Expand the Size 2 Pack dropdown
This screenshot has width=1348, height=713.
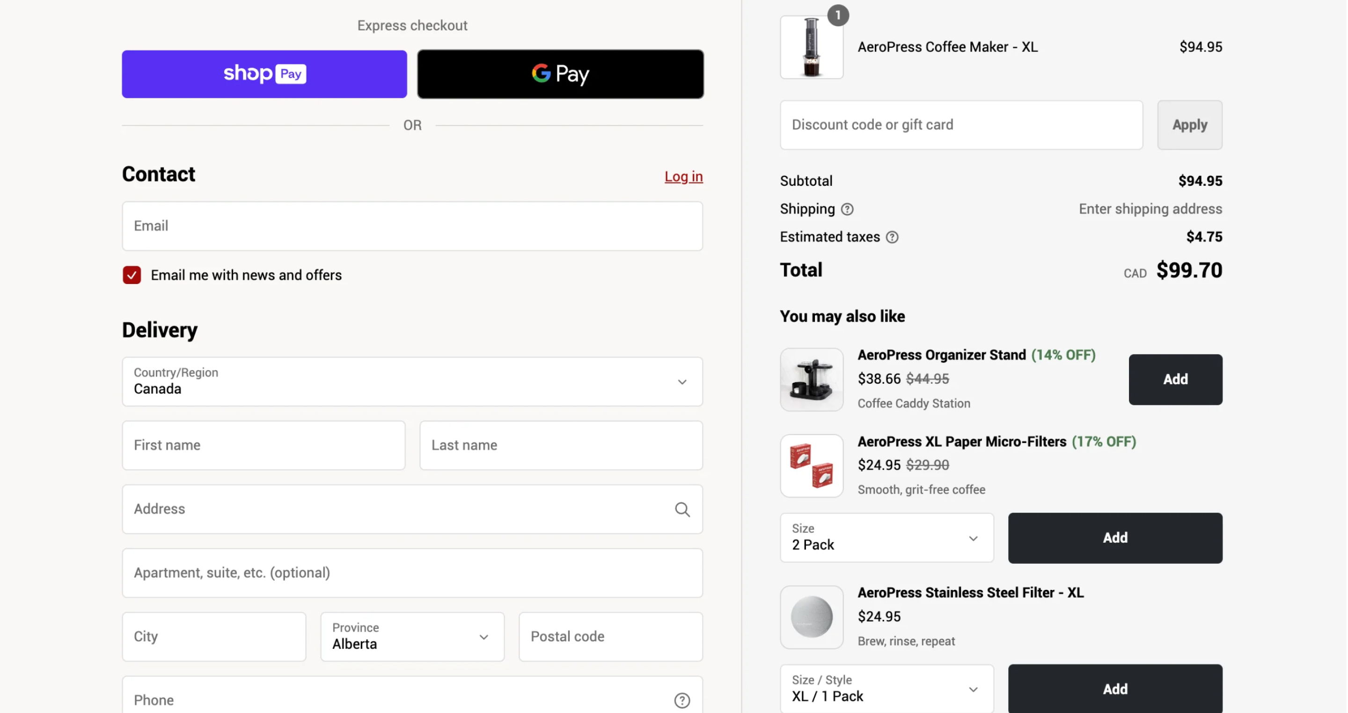click(x=886, y=538)
